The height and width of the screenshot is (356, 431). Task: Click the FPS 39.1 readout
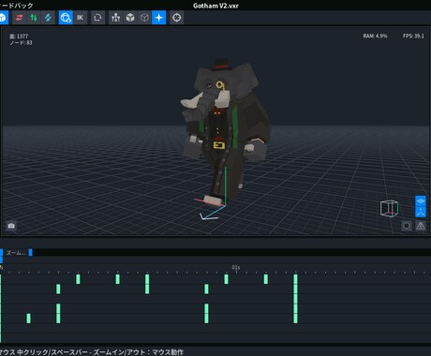413,37
